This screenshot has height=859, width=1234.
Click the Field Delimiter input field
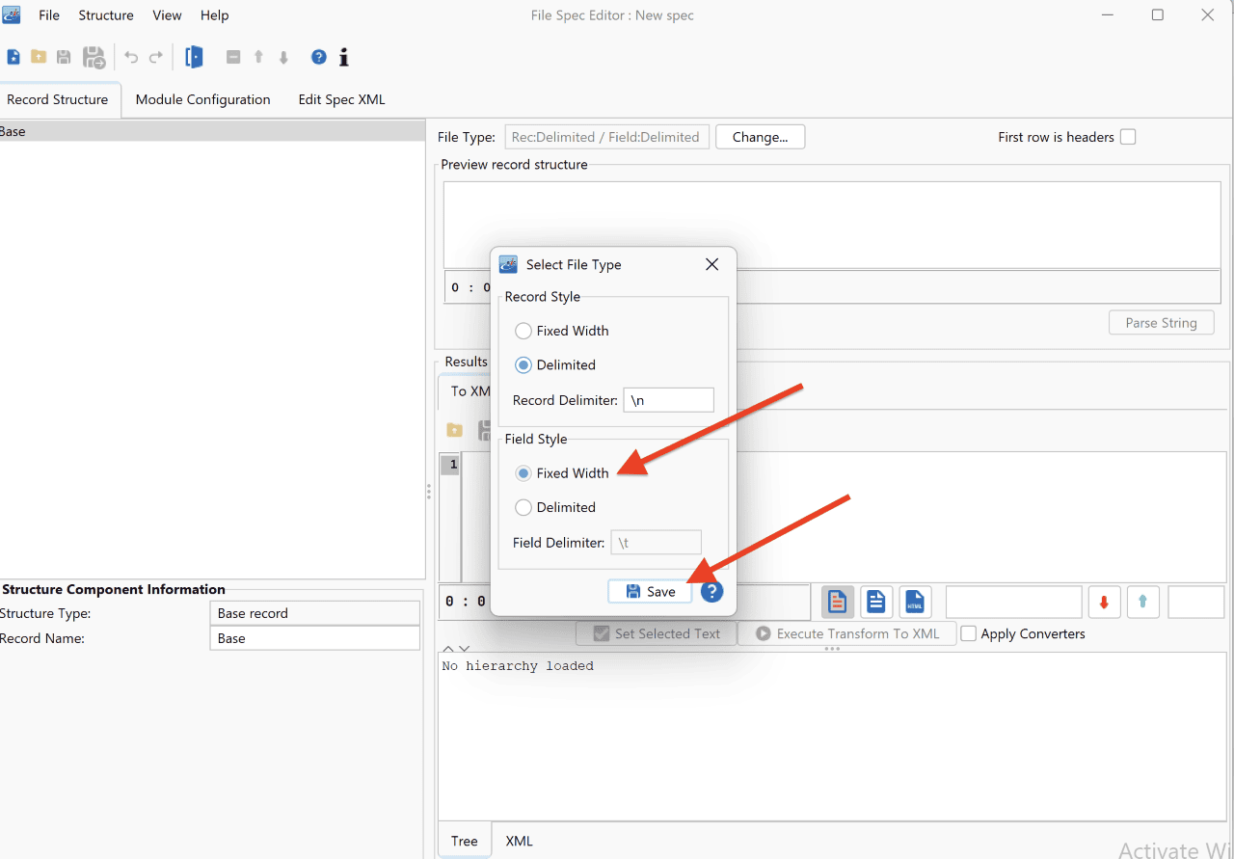[656, 543]
